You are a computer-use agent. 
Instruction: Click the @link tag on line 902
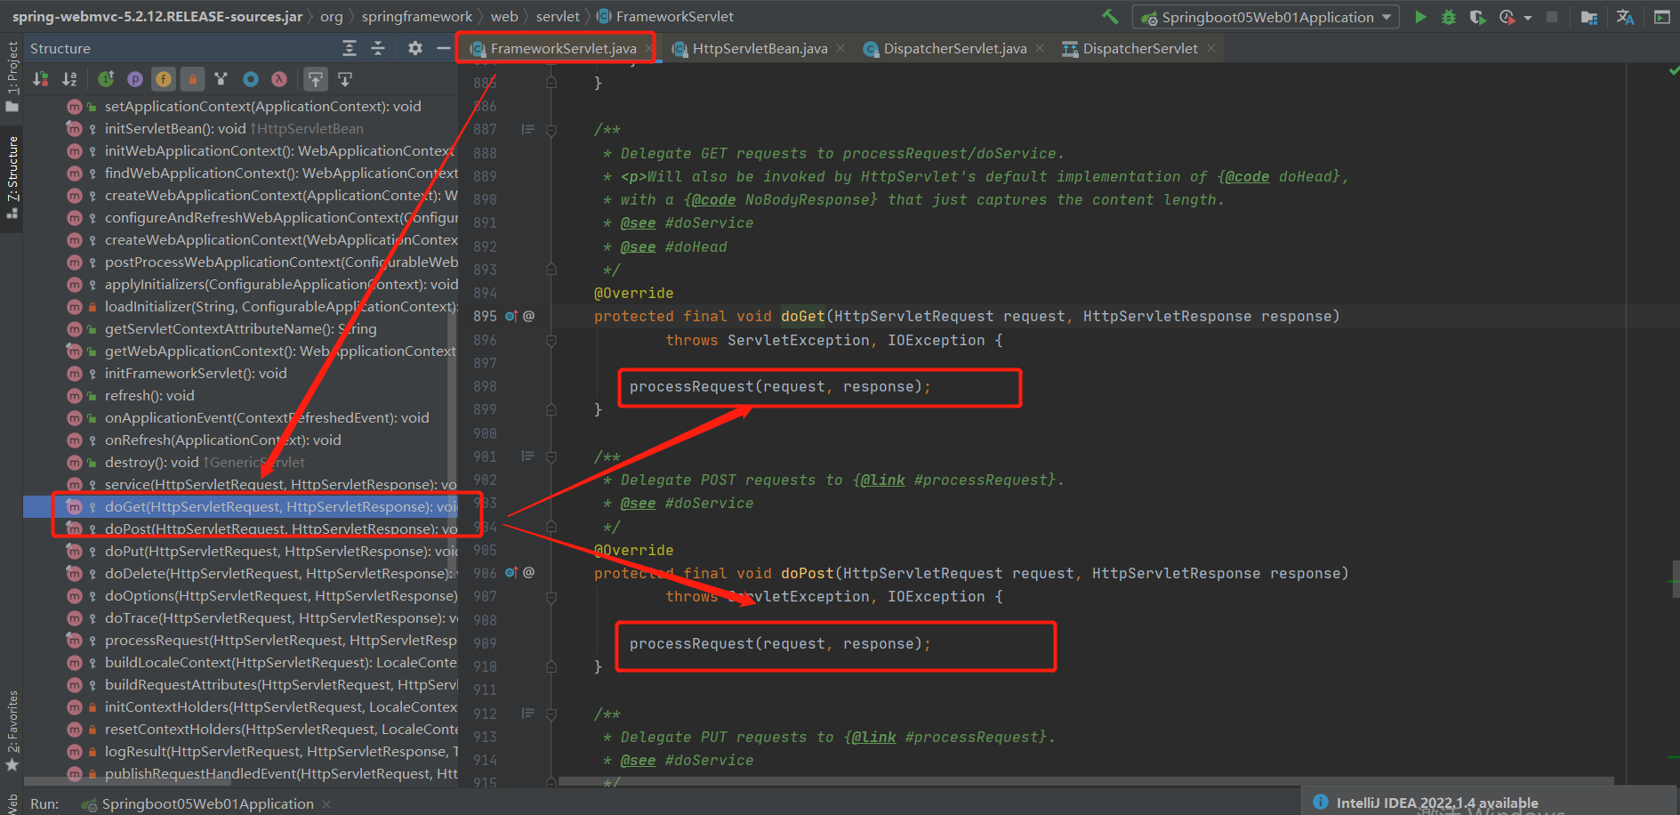tap(882, 480)
